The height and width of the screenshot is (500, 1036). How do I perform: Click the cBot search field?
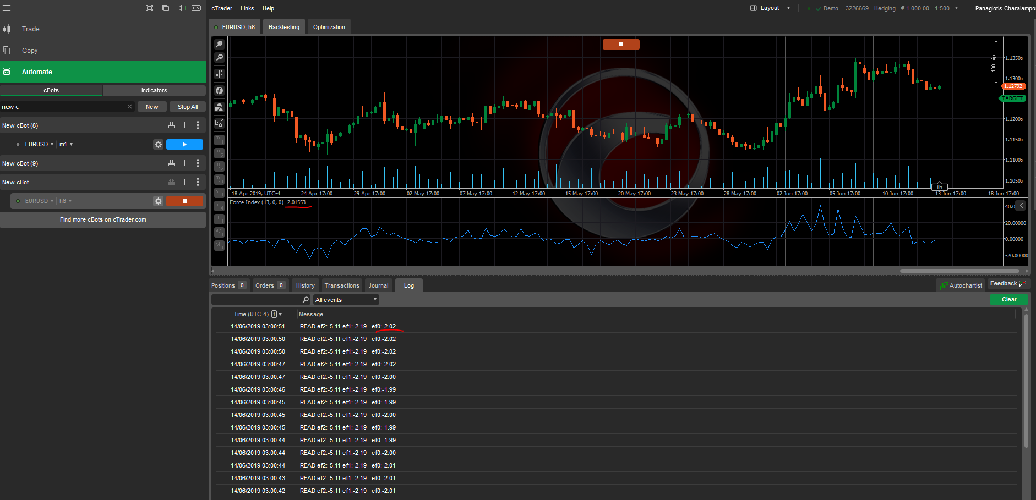[62, 107]
